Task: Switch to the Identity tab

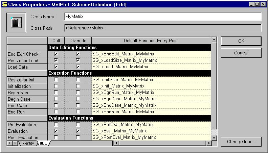Action: [x=28, y=144]
